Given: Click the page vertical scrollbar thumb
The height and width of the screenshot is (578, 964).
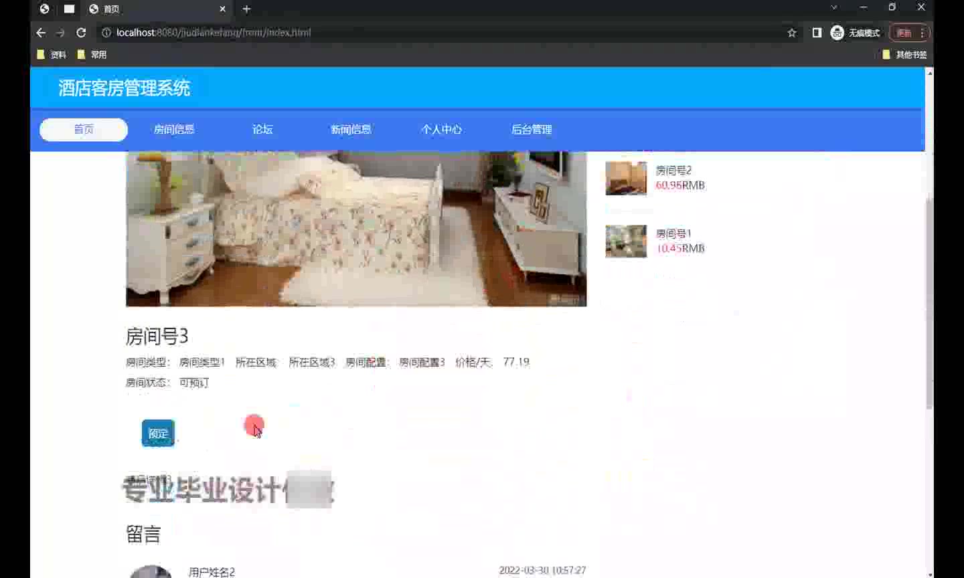Looking at the screenshot, I should tap(929, 303).
